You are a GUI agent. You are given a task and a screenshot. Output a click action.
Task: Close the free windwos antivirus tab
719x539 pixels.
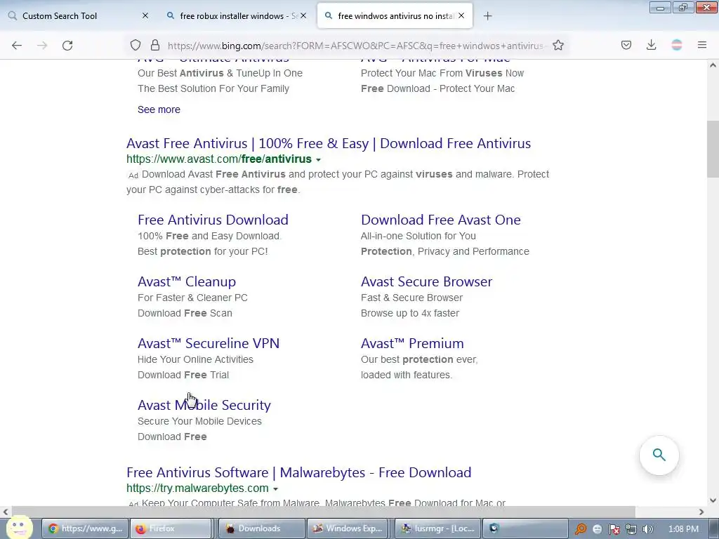tap(461, 15)
